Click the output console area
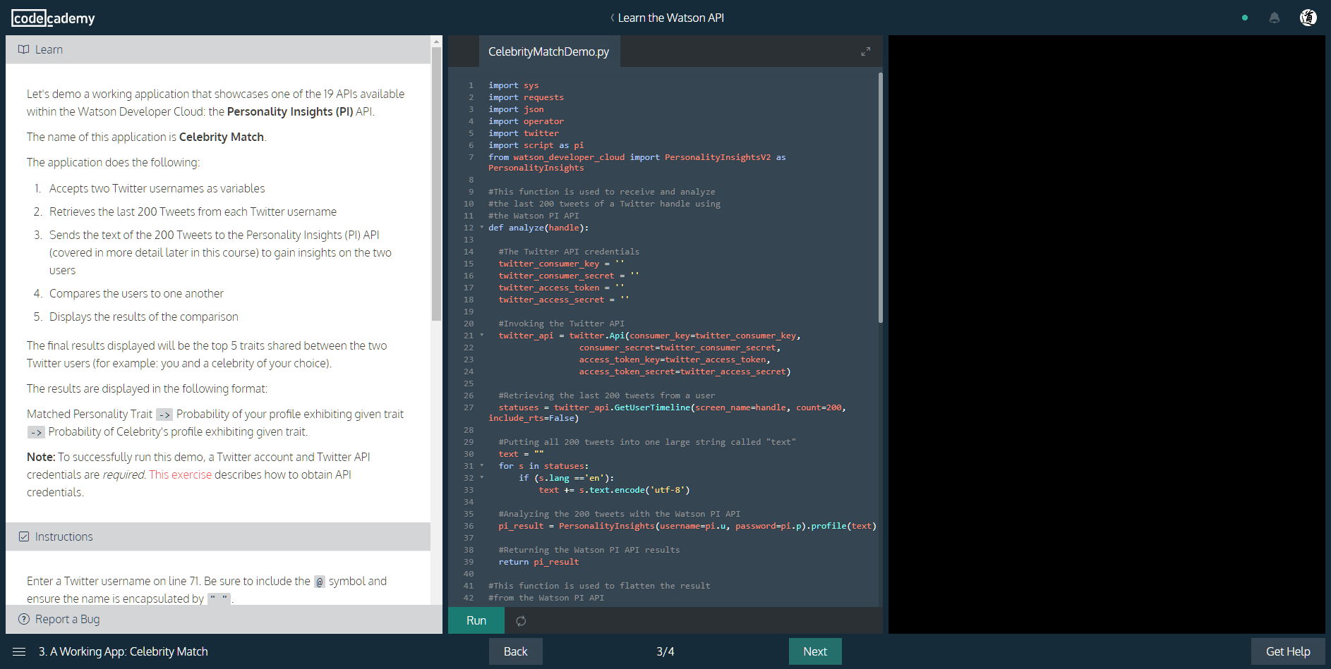 (x=1107, y=334)
